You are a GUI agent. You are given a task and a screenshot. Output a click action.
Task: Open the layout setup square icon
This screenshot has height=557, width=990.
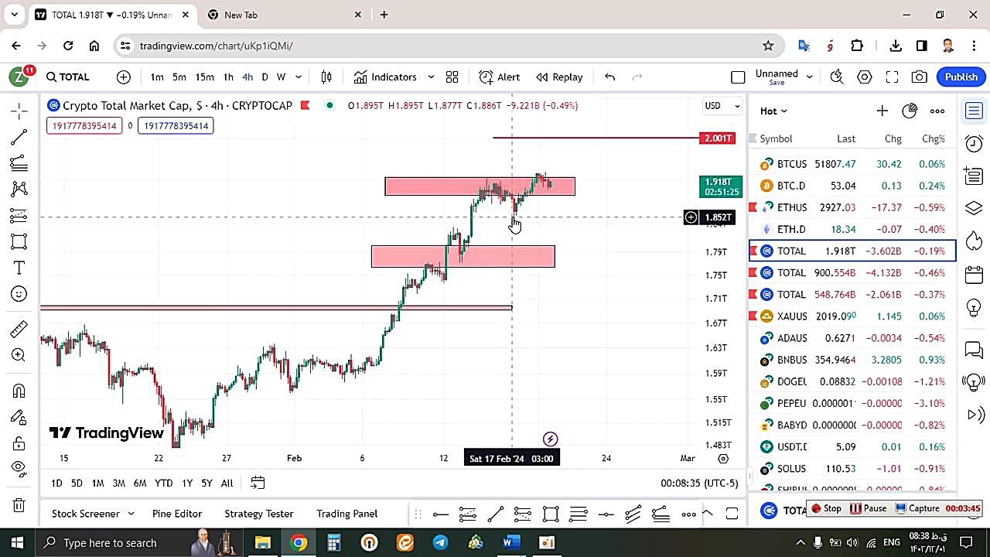[x=738, y=77]
